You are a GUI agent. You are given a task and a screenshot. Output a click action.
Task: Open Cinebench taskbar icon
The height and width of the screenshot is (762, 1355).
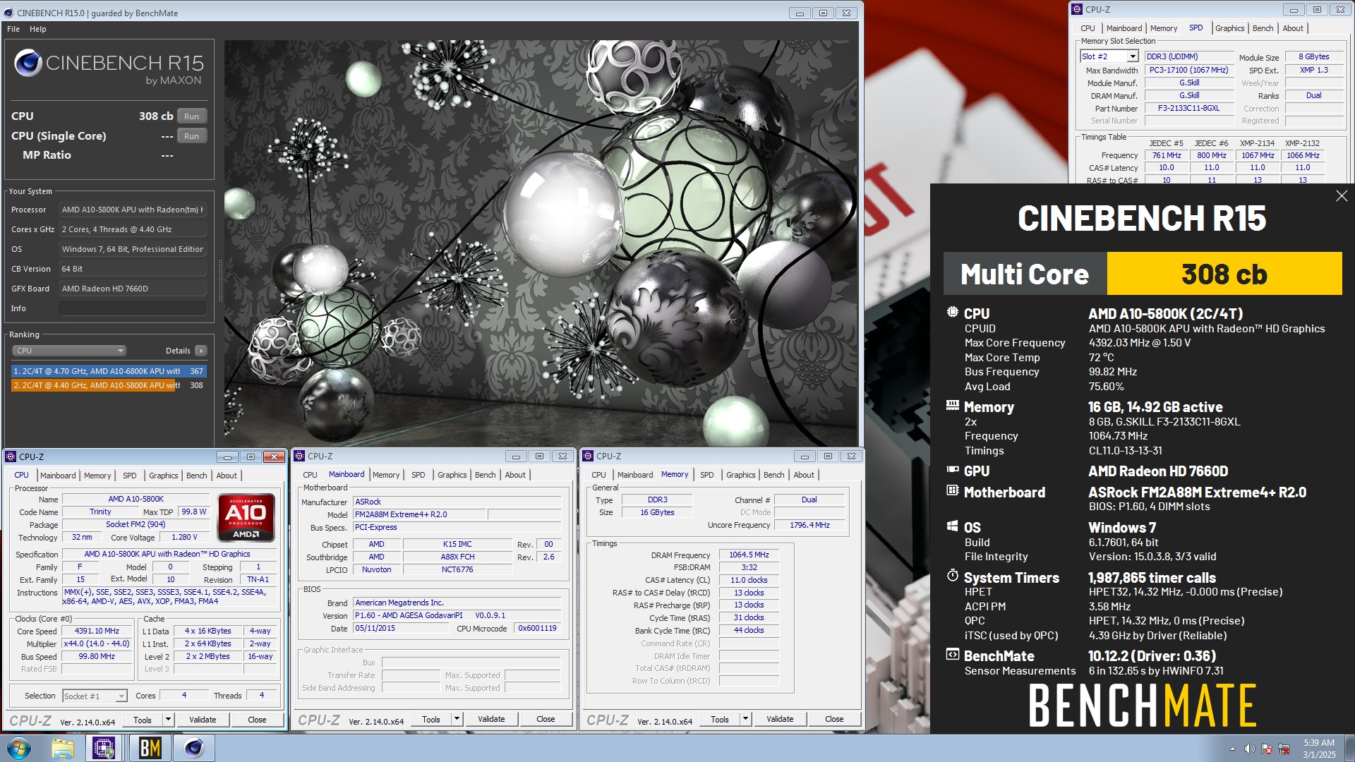(x=194, y=748)
